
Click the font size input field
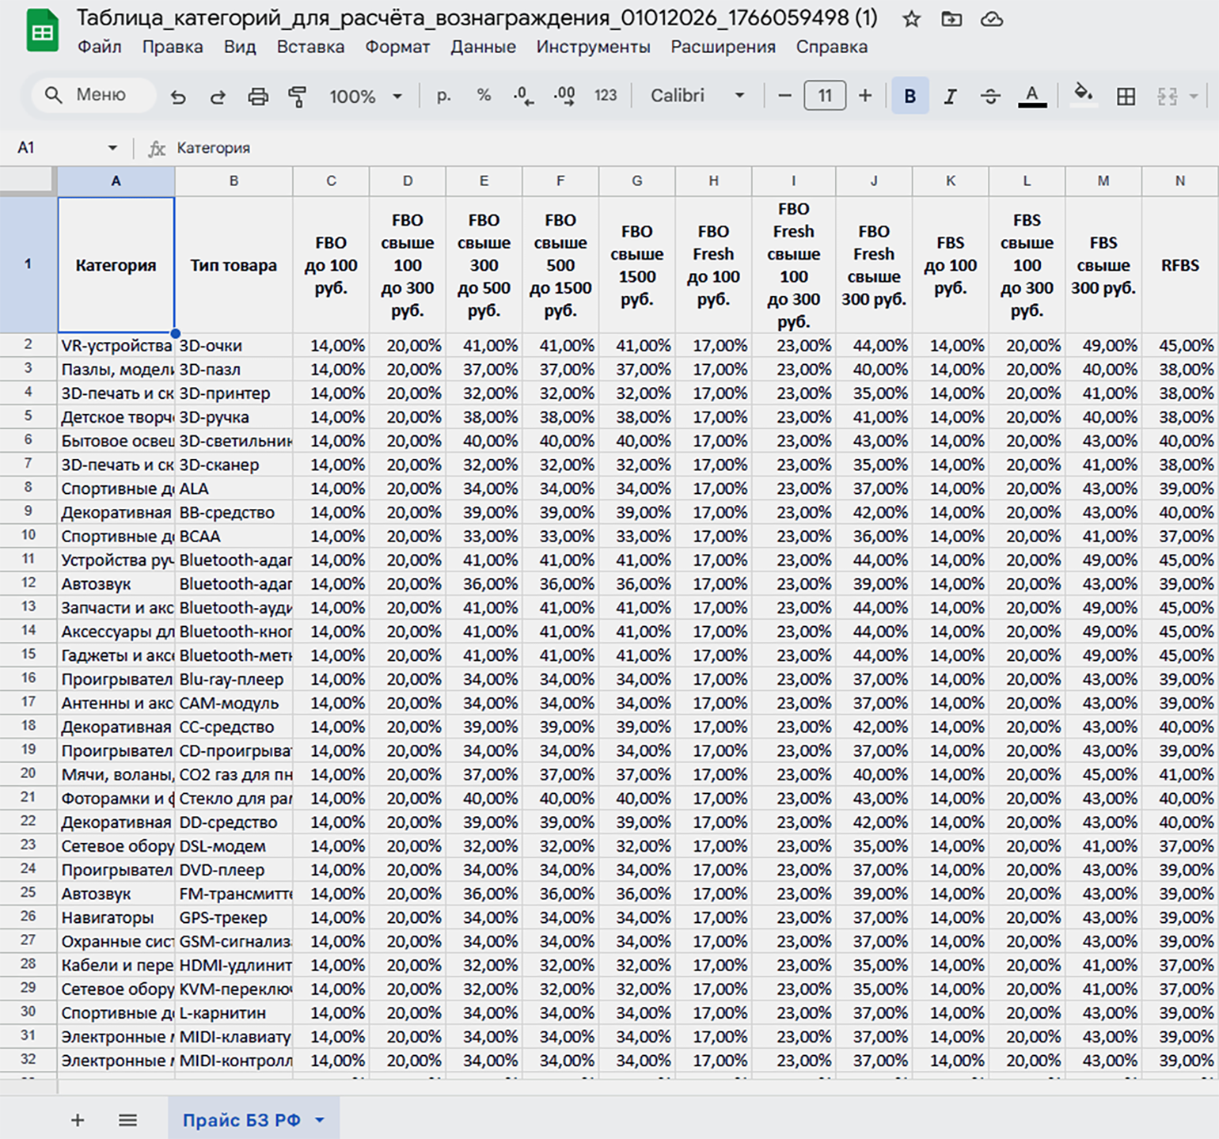point(825,97)
